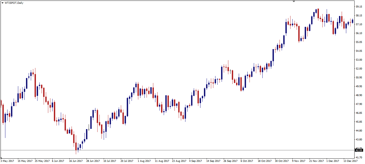
Task: Select the 9 Nov 2017 date label
Action: tap(299, 161)
